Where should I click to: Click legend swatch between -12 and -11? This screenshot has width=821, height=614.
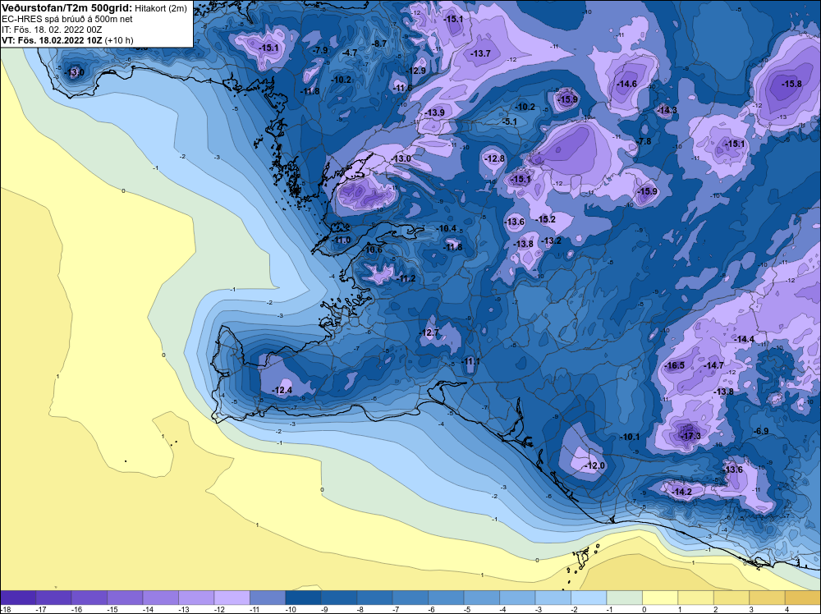(x=232, y=598)
